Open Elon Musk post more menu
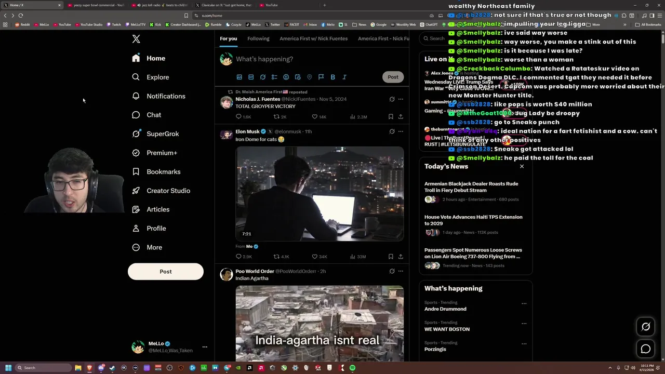665x374 pixels. click(401, 131)
